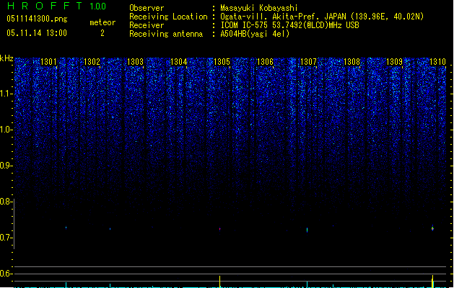The height and width of the screenshot is (288, 454).
Task: Click the meteor echo near 1310
Action: point(432,228)
